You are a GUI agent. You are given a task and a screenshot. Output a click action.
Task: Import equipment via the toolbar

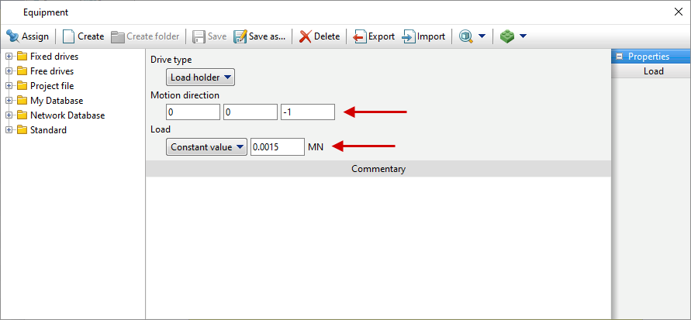tap(423, 36)
